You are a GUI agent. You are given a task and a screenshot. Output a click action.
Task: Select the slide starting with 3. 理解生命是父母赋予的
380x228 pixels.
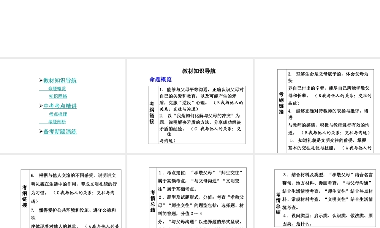317,106
